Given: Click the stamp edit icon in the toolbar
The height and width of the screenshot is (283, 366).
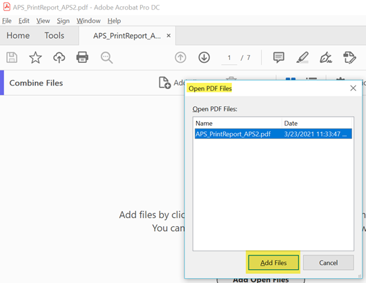Looking at the screenshot, I should 349,57.
